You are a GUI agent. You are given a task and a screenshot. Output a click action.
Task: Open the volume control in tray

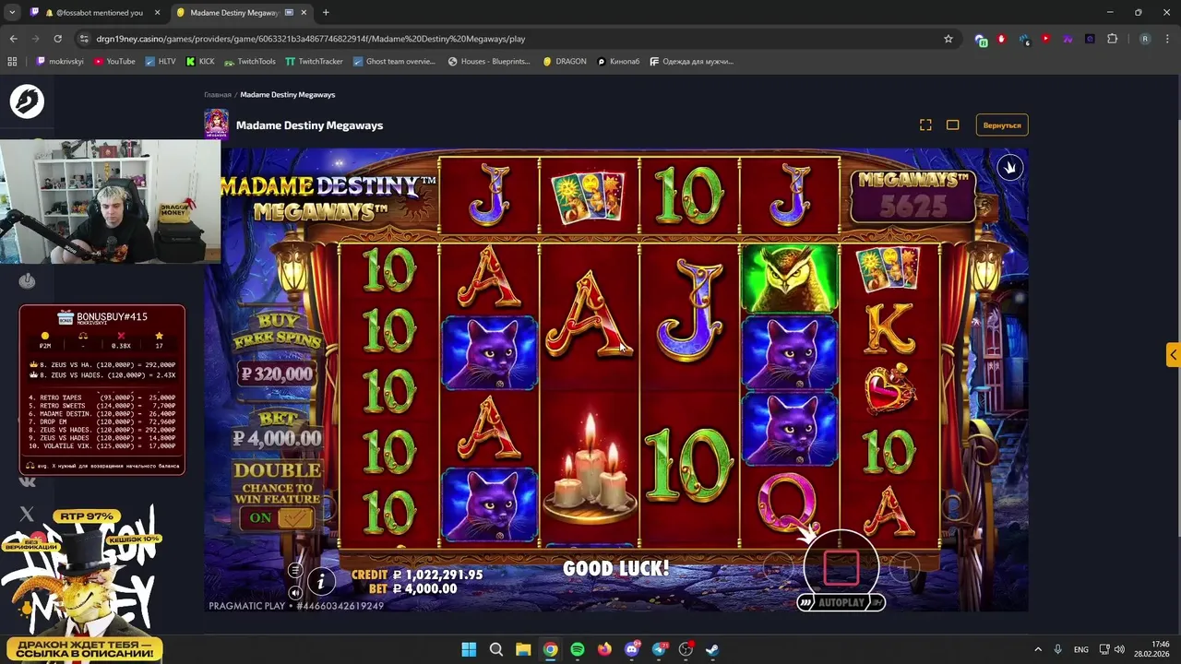tap(1119, 649)
